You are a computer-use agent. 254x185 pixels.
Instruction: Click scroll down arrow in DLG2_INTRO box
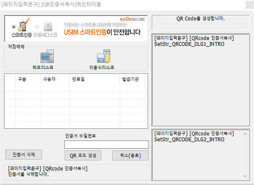tap(244, 176)
